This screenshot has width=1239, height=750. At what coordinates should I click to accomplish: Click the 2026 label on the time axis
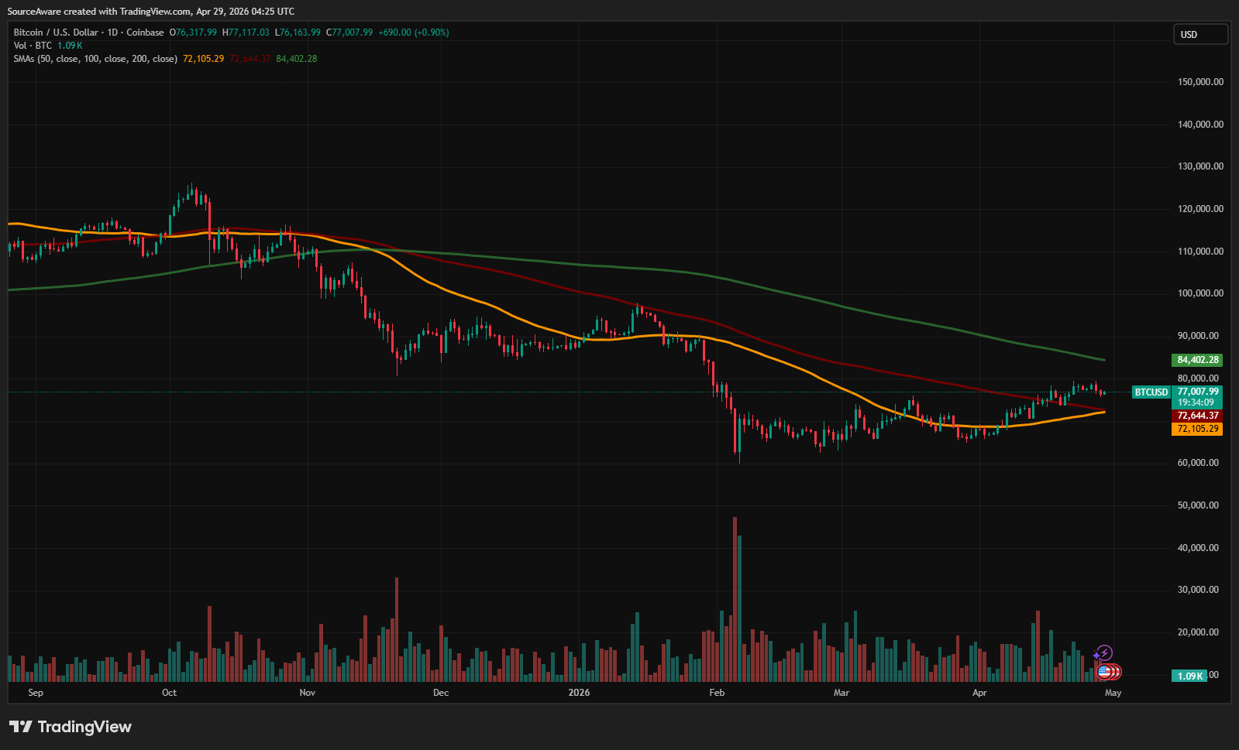pyautogui.click(x=579, y=693)
